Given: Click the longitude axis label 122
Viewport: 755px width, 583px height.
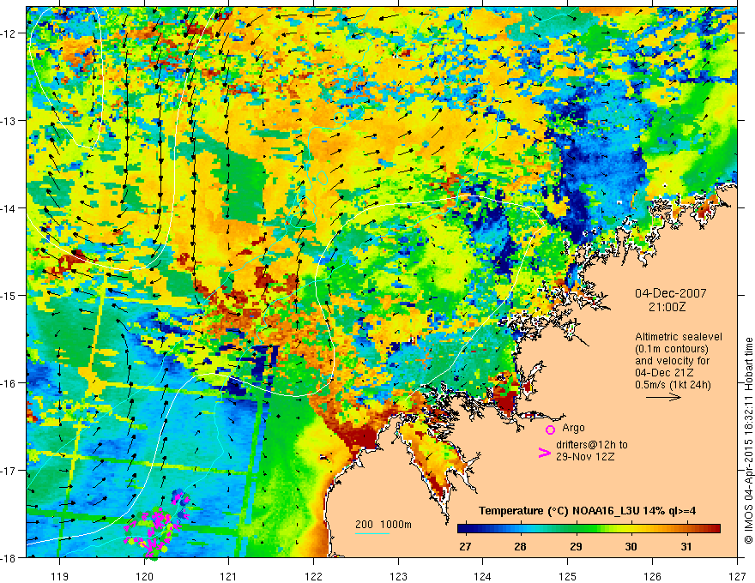Looking at the screenshot, I should [313, 576].
